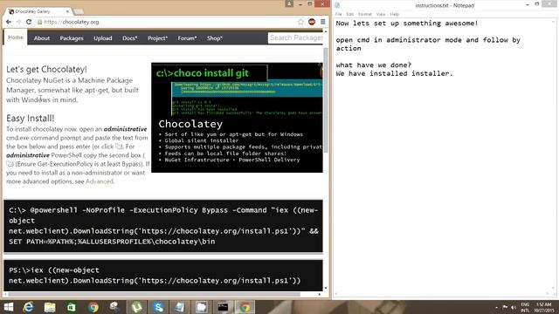Bookmark page with the star icon
The image size is (559, 314).
click(x=300, y=22)
